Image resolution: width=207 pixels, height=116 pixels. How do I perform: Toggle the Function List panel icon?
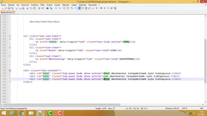point(90,8)
